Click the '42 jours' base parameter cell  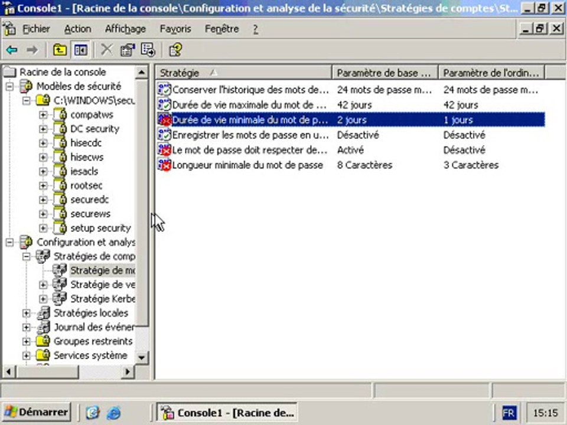click(354, 105)
